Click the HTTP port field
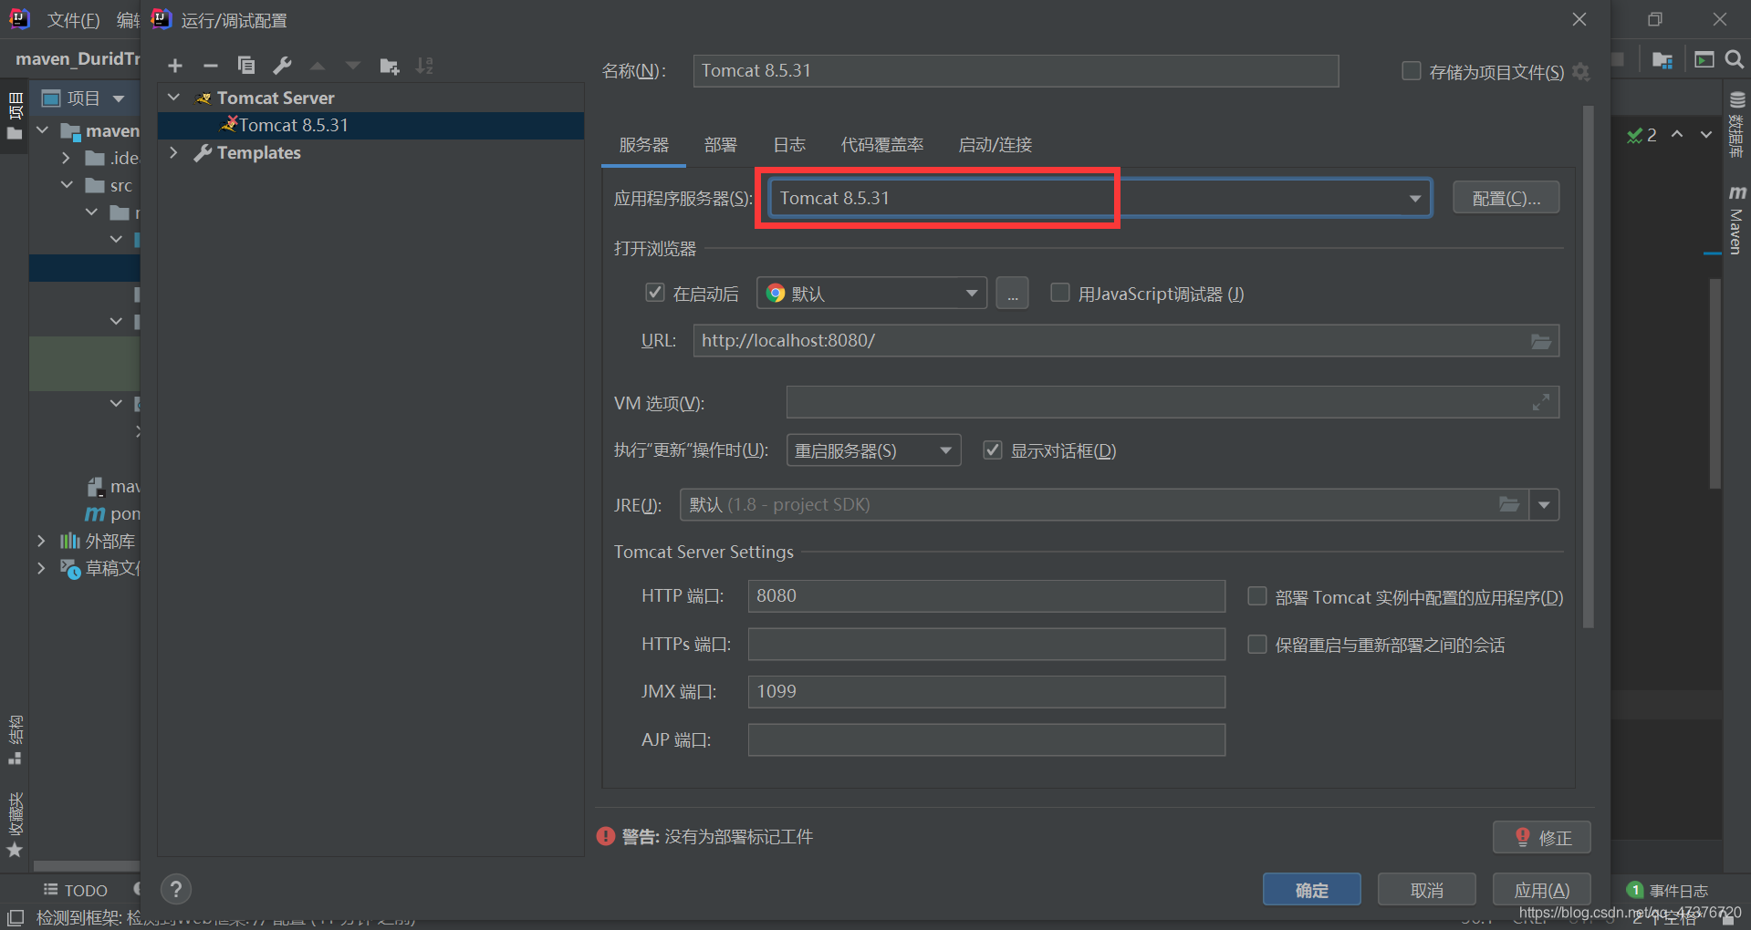Image resolution: width=1751 pixels, height=930 pixels. tap(986, 596)
